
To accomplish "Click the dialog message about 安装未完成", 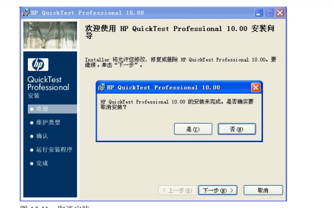I will [x=177, y=104].
